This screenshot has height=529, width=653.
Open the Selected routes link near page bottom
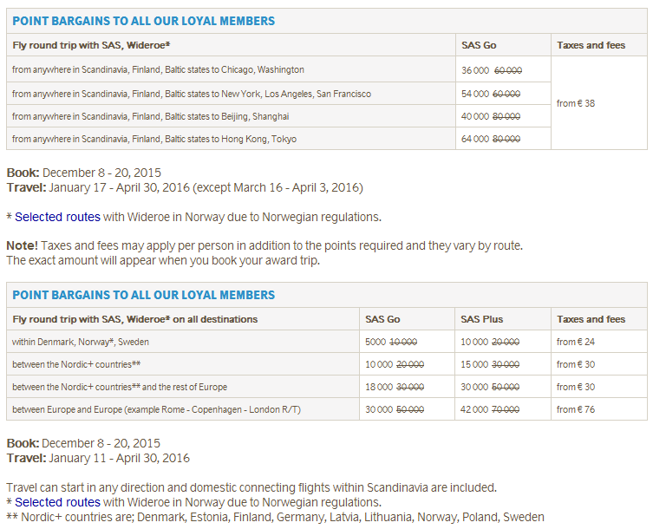[57, 502]
